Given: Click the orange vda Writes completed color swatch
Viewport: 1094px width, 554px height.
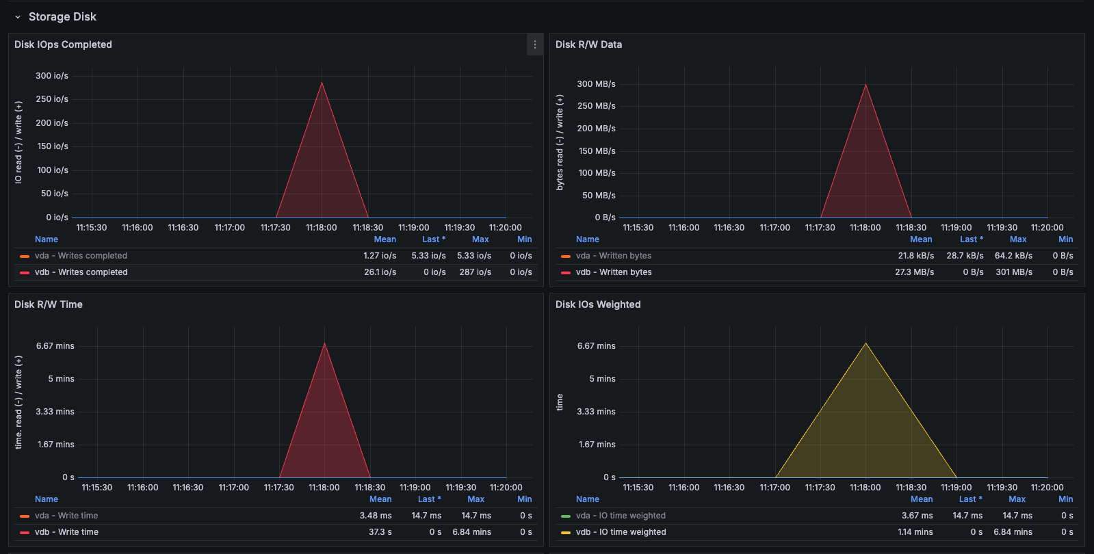Looking at the screenshot, I should pos(25,256).
